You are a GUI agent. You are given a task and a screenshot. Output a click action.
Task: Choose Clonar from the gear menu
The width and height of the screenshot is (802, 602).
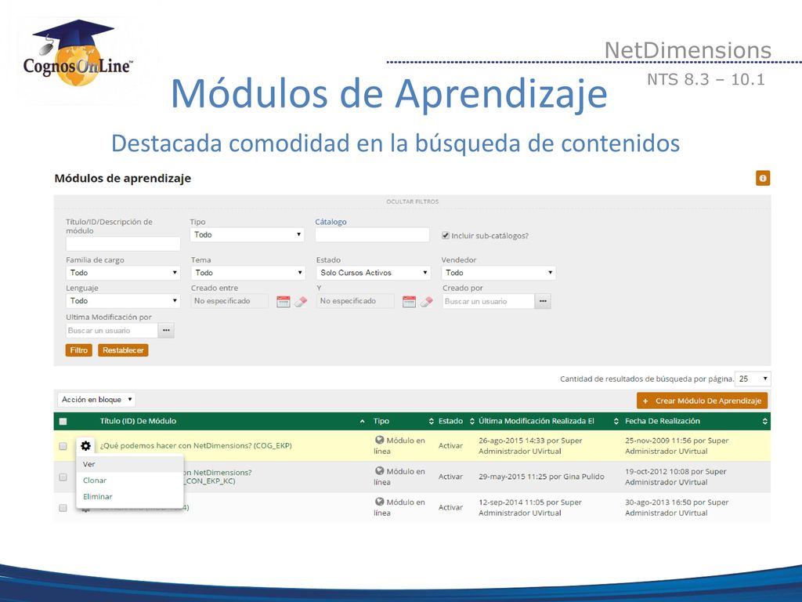point(130,481)
